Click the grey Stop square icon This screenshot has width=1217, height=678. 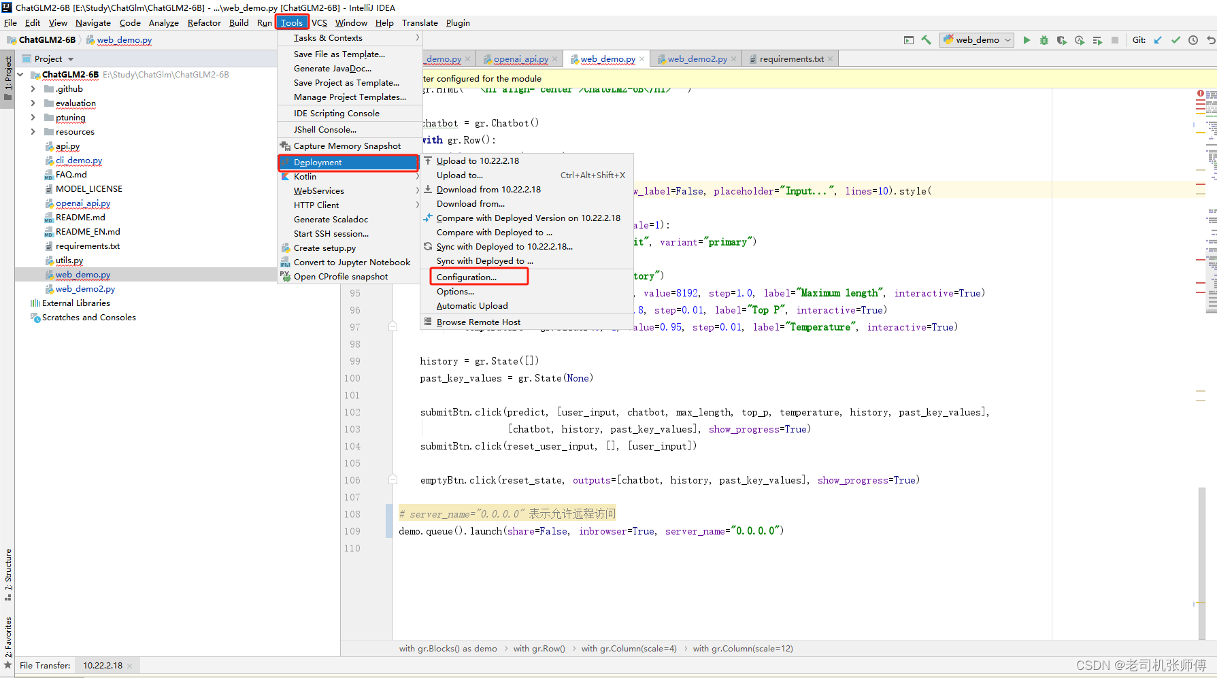(1115, 40)
